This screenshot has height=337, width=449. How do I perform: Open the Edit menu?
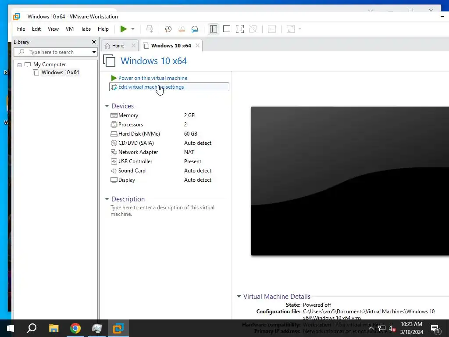pyautogui.click(x=36, y=29)
